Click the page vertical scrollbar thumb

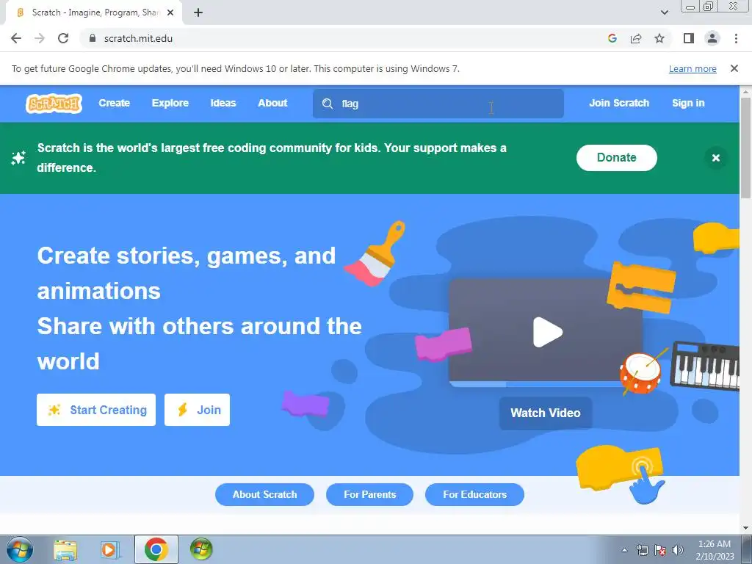746,147
